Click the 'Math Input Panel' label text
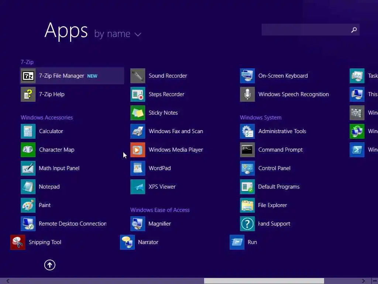 [59, 168]
